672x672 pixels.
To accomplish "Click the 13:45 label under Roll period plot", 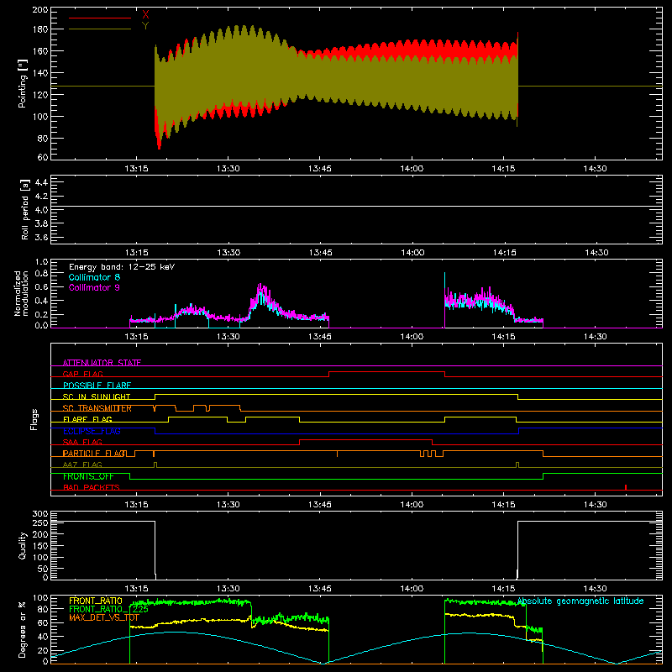I will click(x=321, y=253).
